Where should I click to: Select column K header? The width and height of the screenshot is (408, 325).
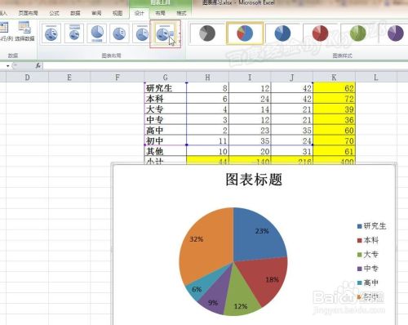coord(334,78)
